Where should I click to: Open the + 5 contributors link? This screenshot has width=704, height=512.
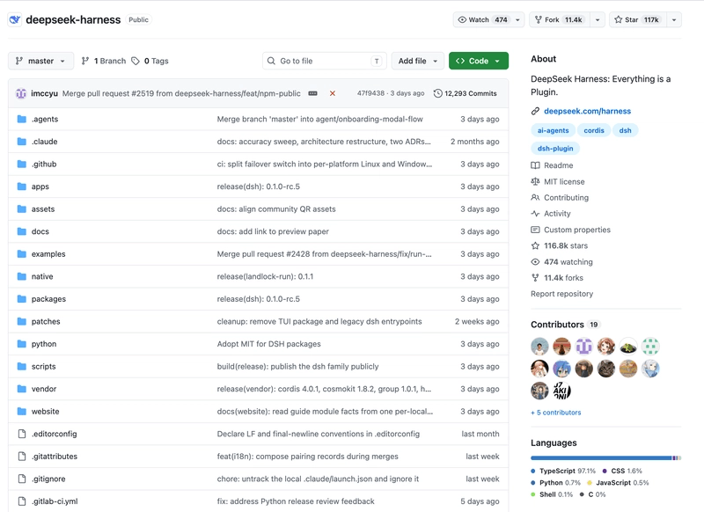click(556, 413)
